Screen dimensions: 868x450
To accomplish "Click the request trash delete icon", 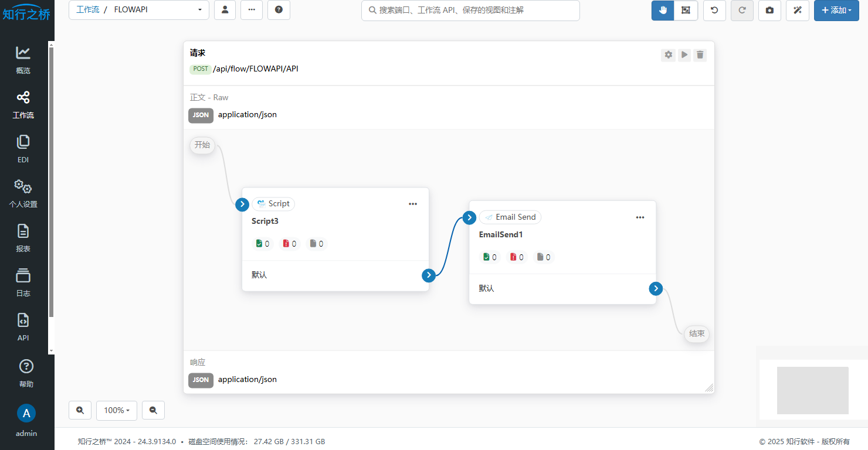I will 700,55.
